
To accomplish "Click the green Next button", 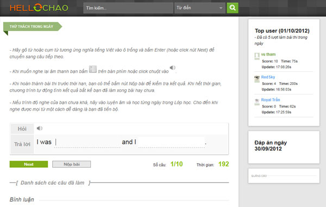I will point(29,165).
